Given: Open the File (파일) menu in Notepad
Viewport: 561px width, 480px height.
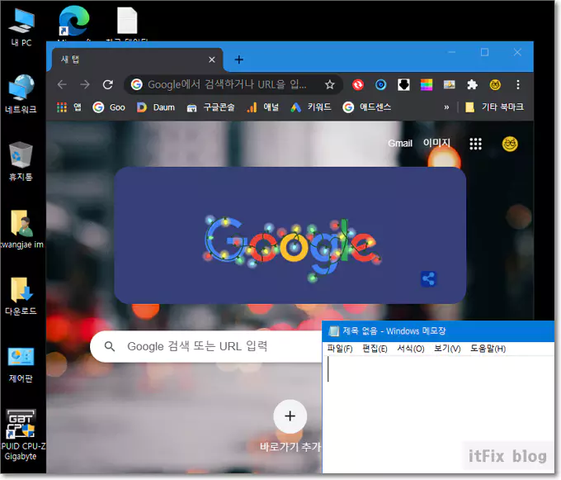Looking at the screenshot, I should click(340, 349).
